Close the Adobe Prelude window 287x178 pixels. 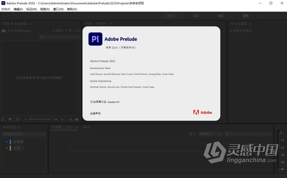tap(282, 3)
